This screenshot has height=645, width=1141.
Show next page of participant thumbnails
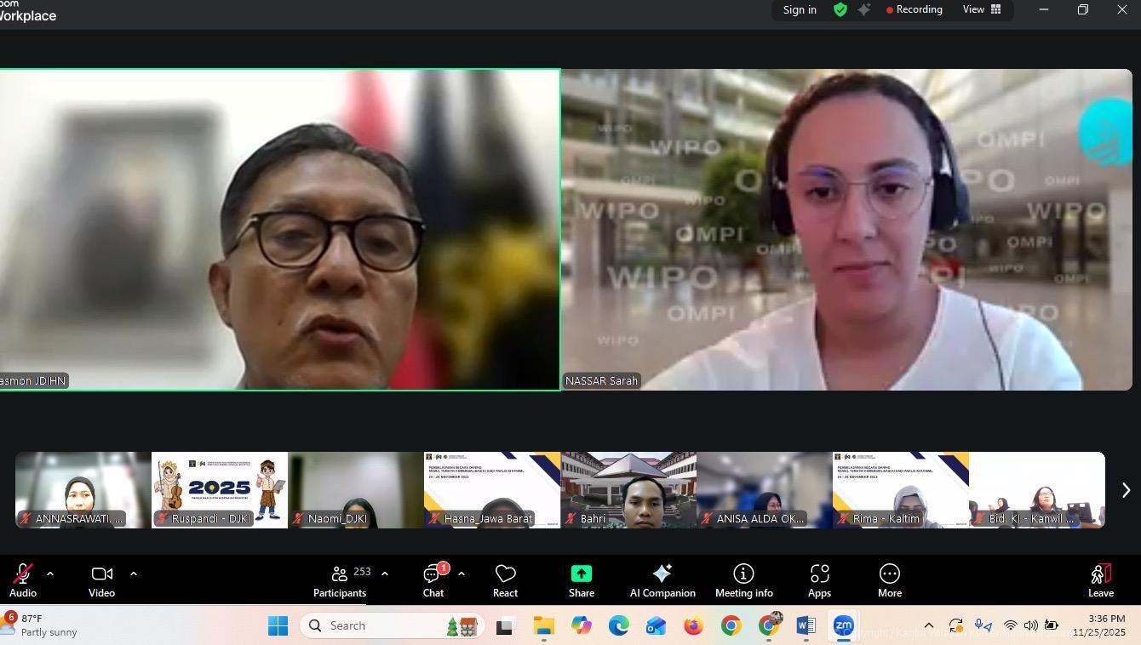click(1126, 490)
